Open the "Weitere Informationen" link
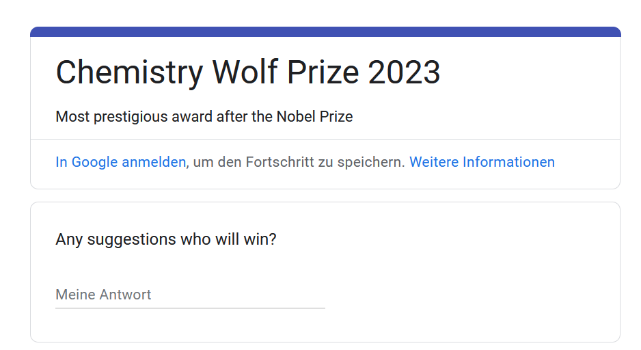 (482, 162)
